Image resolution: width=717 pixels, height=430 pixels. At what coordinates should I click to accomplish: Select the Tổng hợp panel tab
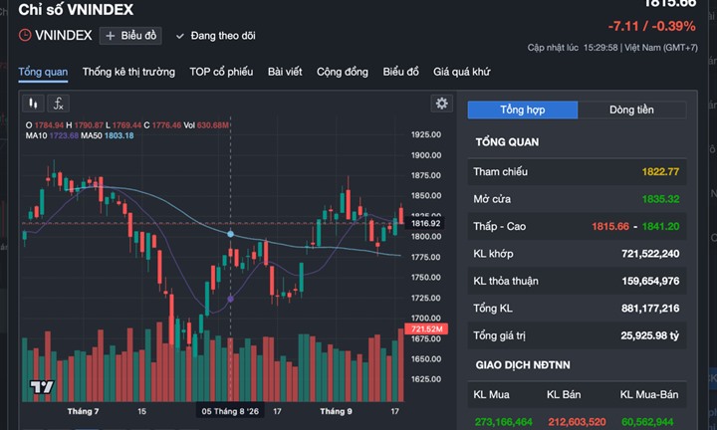pos(523,109)
